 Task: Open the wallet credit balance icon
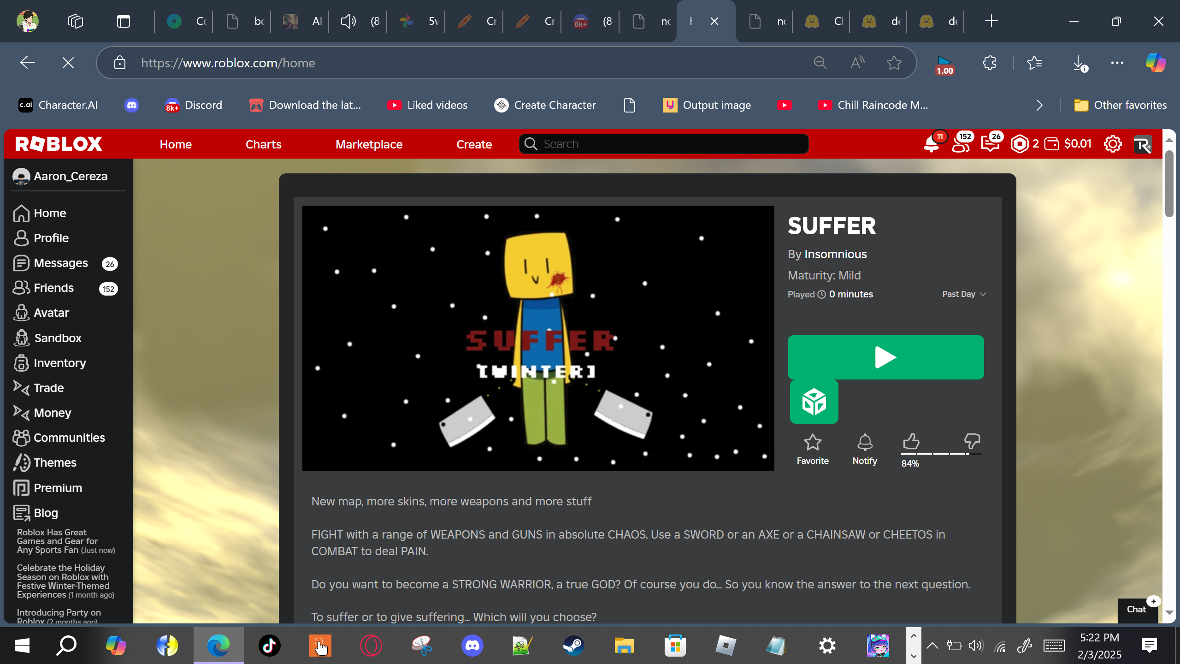click(1052, 144)
